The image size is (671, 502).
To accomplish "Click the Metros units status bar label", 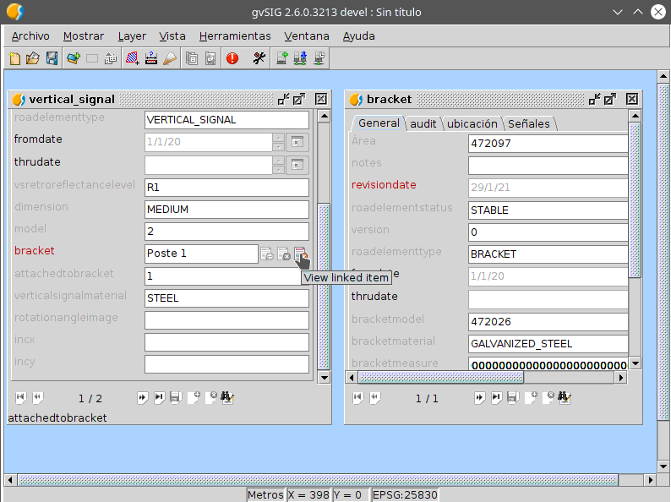I will 265,494.
